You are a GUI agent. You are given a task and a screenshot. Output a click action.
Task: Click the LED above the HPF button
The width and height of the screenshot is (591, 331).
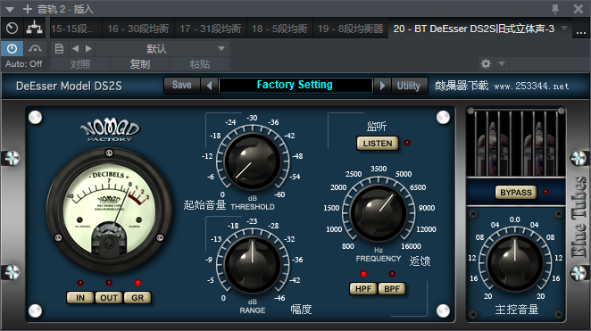[363, 274]
